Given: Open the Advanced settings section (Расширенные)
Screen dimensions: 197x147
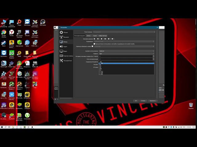Looking at the screenshot, I should [66, 61].
